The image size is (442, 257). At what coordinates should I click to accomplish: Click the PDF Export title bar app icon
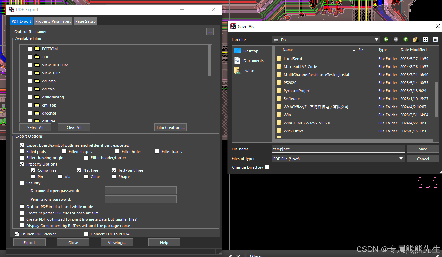(12, 9)
